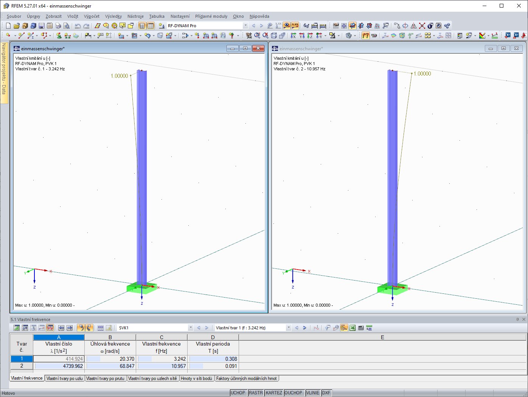
Task: Select the new line tool icon
Action: (21, 36)
